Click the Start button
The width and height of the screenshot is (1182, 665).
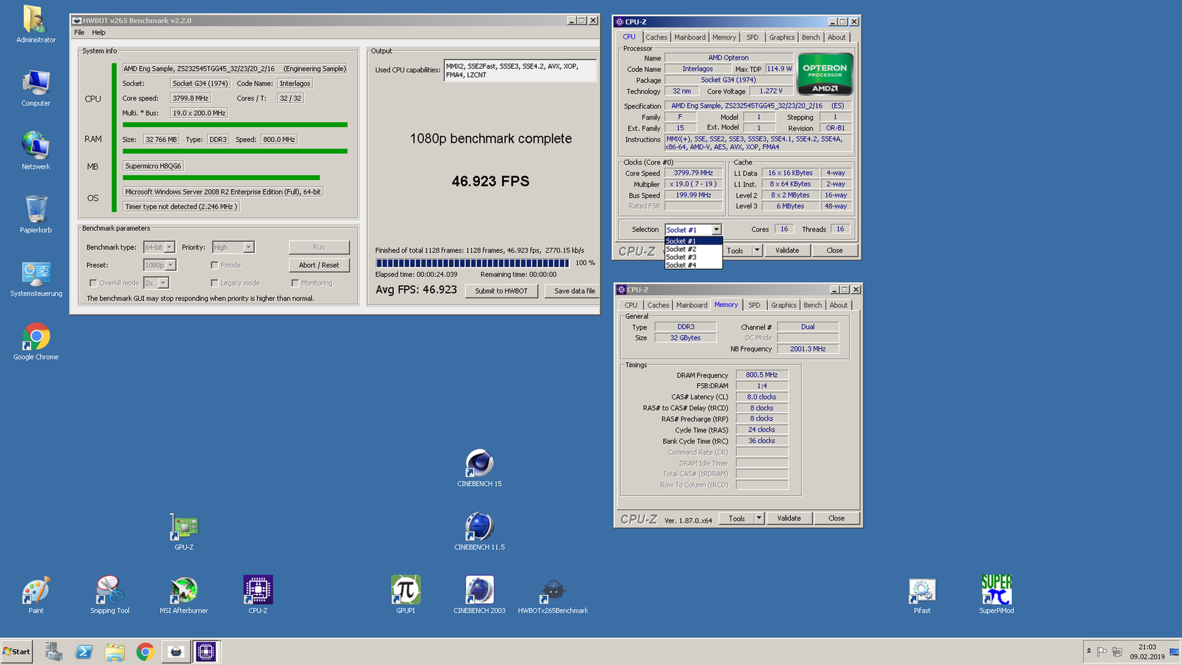pos(17,651)
